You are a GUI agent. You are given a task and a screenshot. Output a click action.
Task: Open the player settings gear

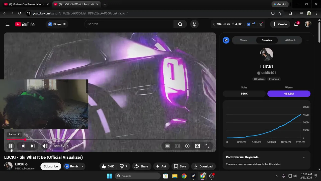(x=187, y=146)
